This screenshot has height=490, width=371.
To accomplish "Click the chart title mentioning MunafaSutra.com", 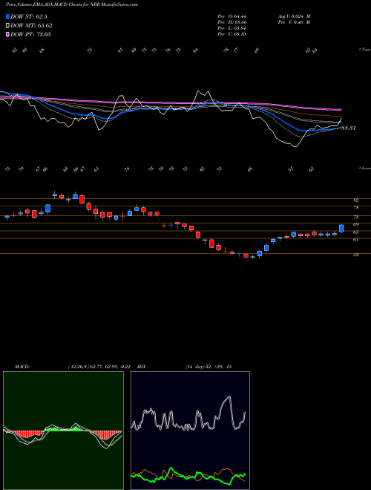I will [x=72, y=4].
